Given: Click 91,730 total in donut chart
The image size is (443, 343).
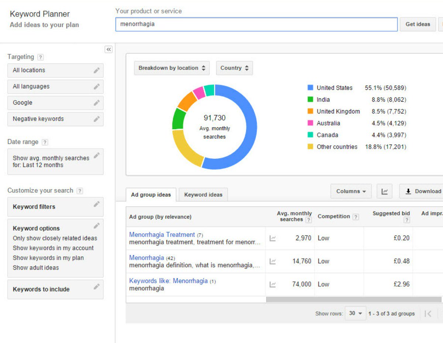Looking at the screenshot, I should click(x=214, y=118).
